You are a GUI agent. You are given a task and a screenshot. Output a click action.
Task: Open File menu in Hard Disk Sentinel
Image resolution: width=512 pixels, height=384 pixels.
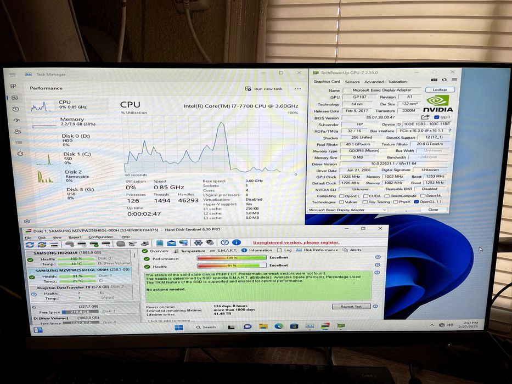(28, 238)
